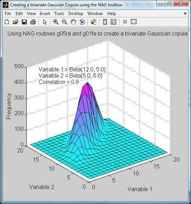Click the New Figure icon
Screen dimensions: 191x204
coord(7,22)
